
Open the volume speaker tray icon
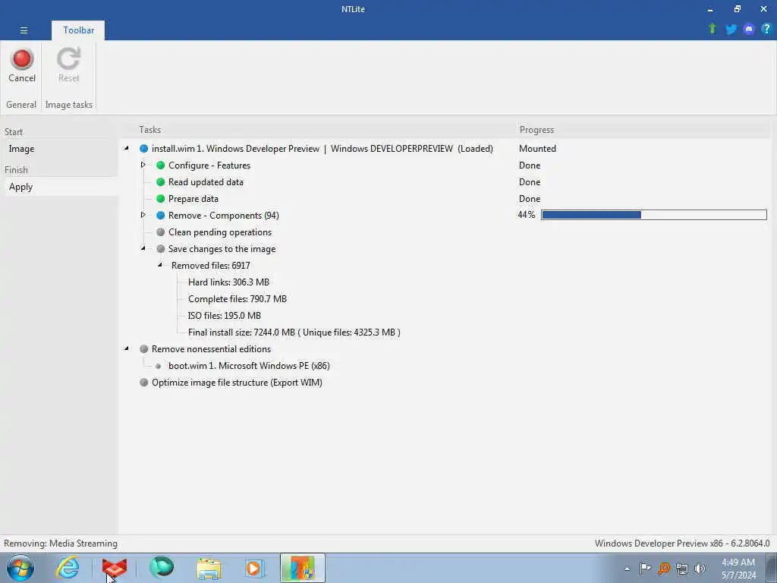(700, 569)
